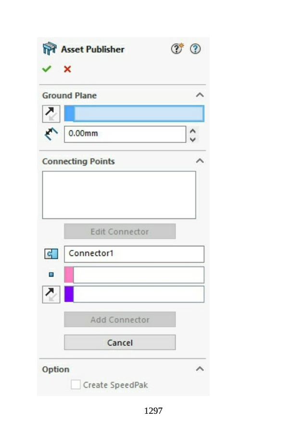Collapse the Connecting Points section
Screen dimensions: 306x433
click(x=200, y=161)
